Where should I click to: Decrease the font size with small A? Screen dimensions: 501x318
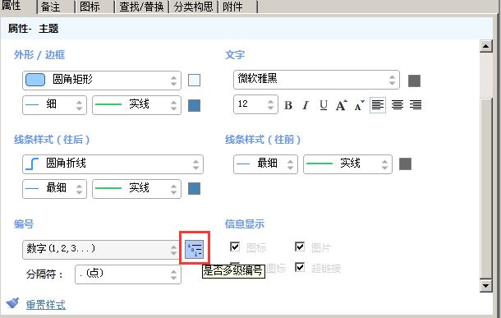(x=359, y=105)
